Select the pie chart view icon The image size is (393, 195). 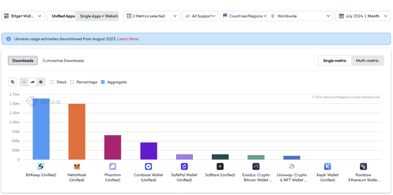click(x=41, y=82)
